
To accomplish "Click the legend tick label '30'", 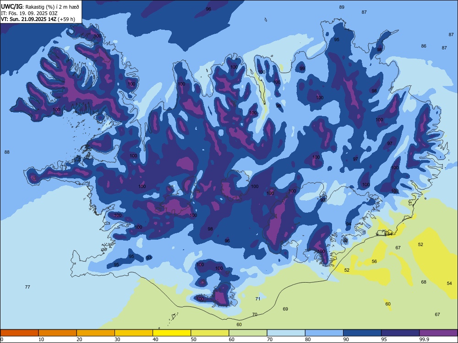I will [x=117, y=339].
